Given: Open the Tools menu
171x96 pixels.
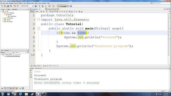Looking at the screenshot, I should (x=40, y=3).
